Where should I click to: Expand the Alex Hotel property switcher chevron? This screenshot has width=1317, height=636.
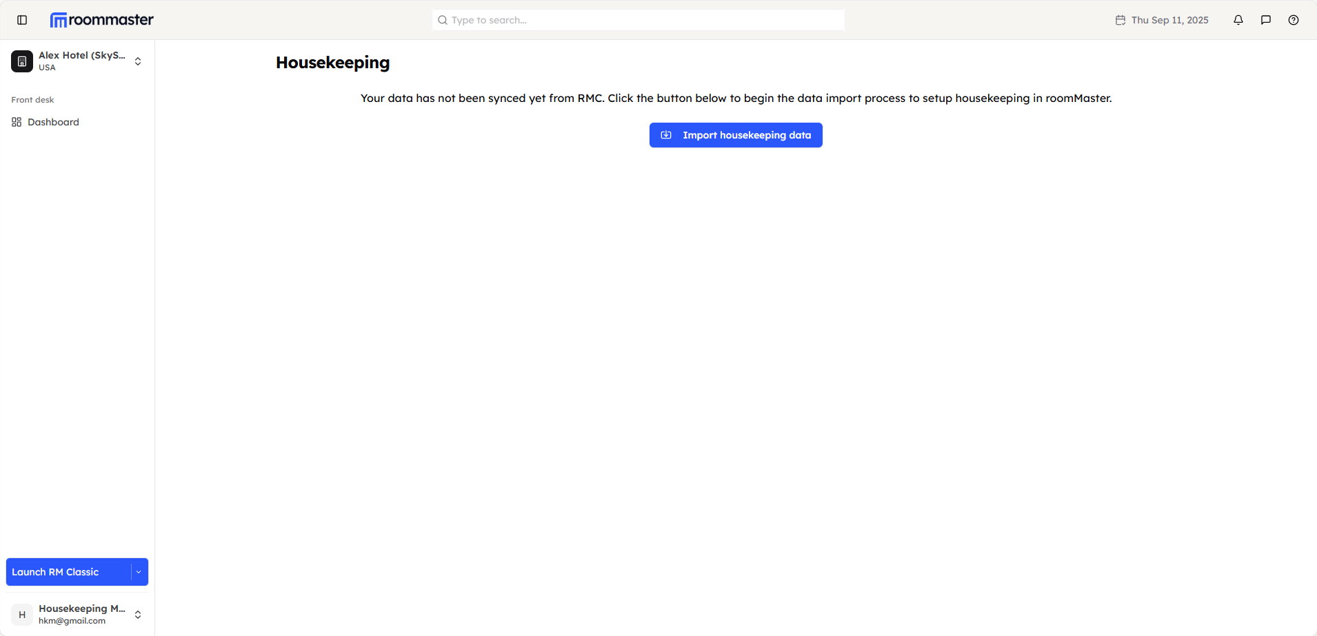point(138,61)
